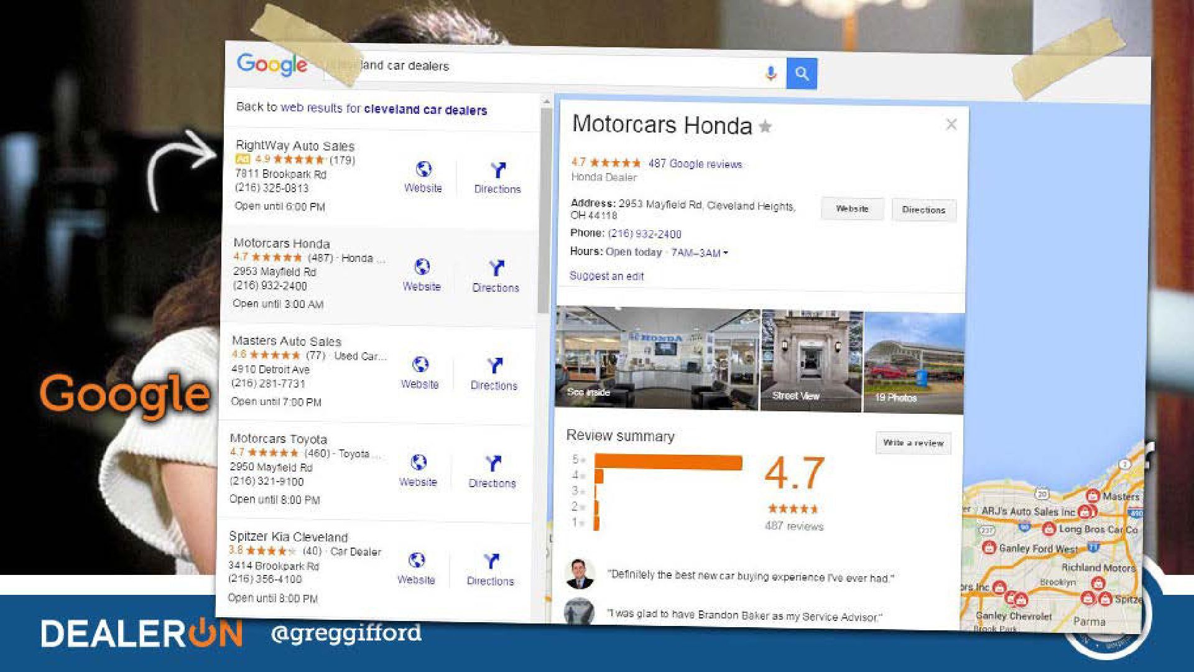The height and width of the screenshot is (672, 1194).
Task: Close the Motorcars Honda detail panel
Action: pyautogui.click(x=951, y=124)
